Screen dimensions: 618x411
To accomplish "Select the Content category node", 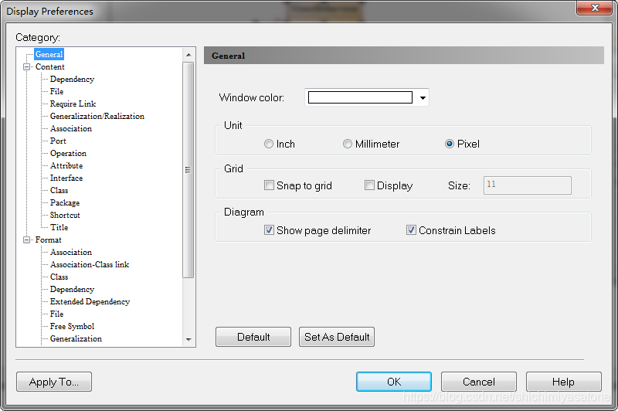I will click(x=49, y=66).
